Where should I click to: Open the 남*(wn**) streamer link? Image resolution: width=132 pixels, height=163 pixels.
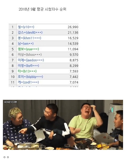coord(26,43)
